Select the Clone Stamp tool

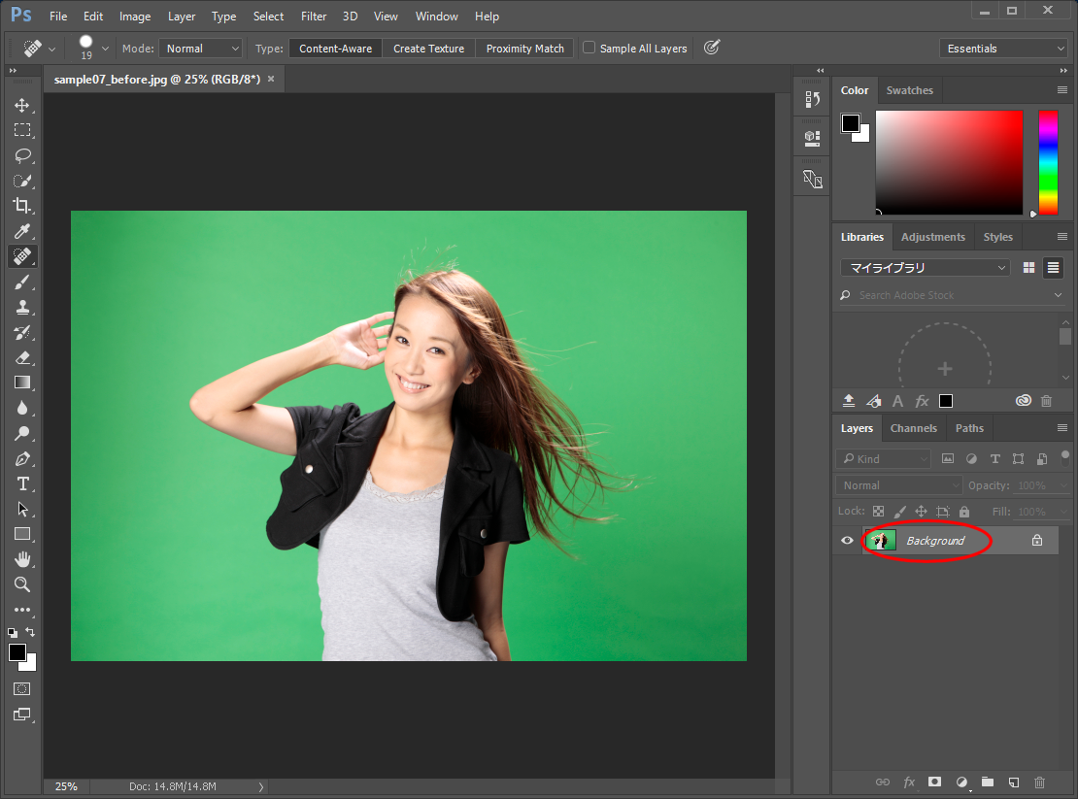point(22,307)
